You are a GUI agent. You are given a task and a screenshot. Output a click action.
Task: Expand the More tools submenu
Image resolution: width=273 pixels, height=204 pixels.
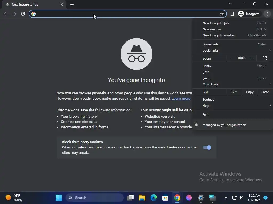click(x=232, y=84)
